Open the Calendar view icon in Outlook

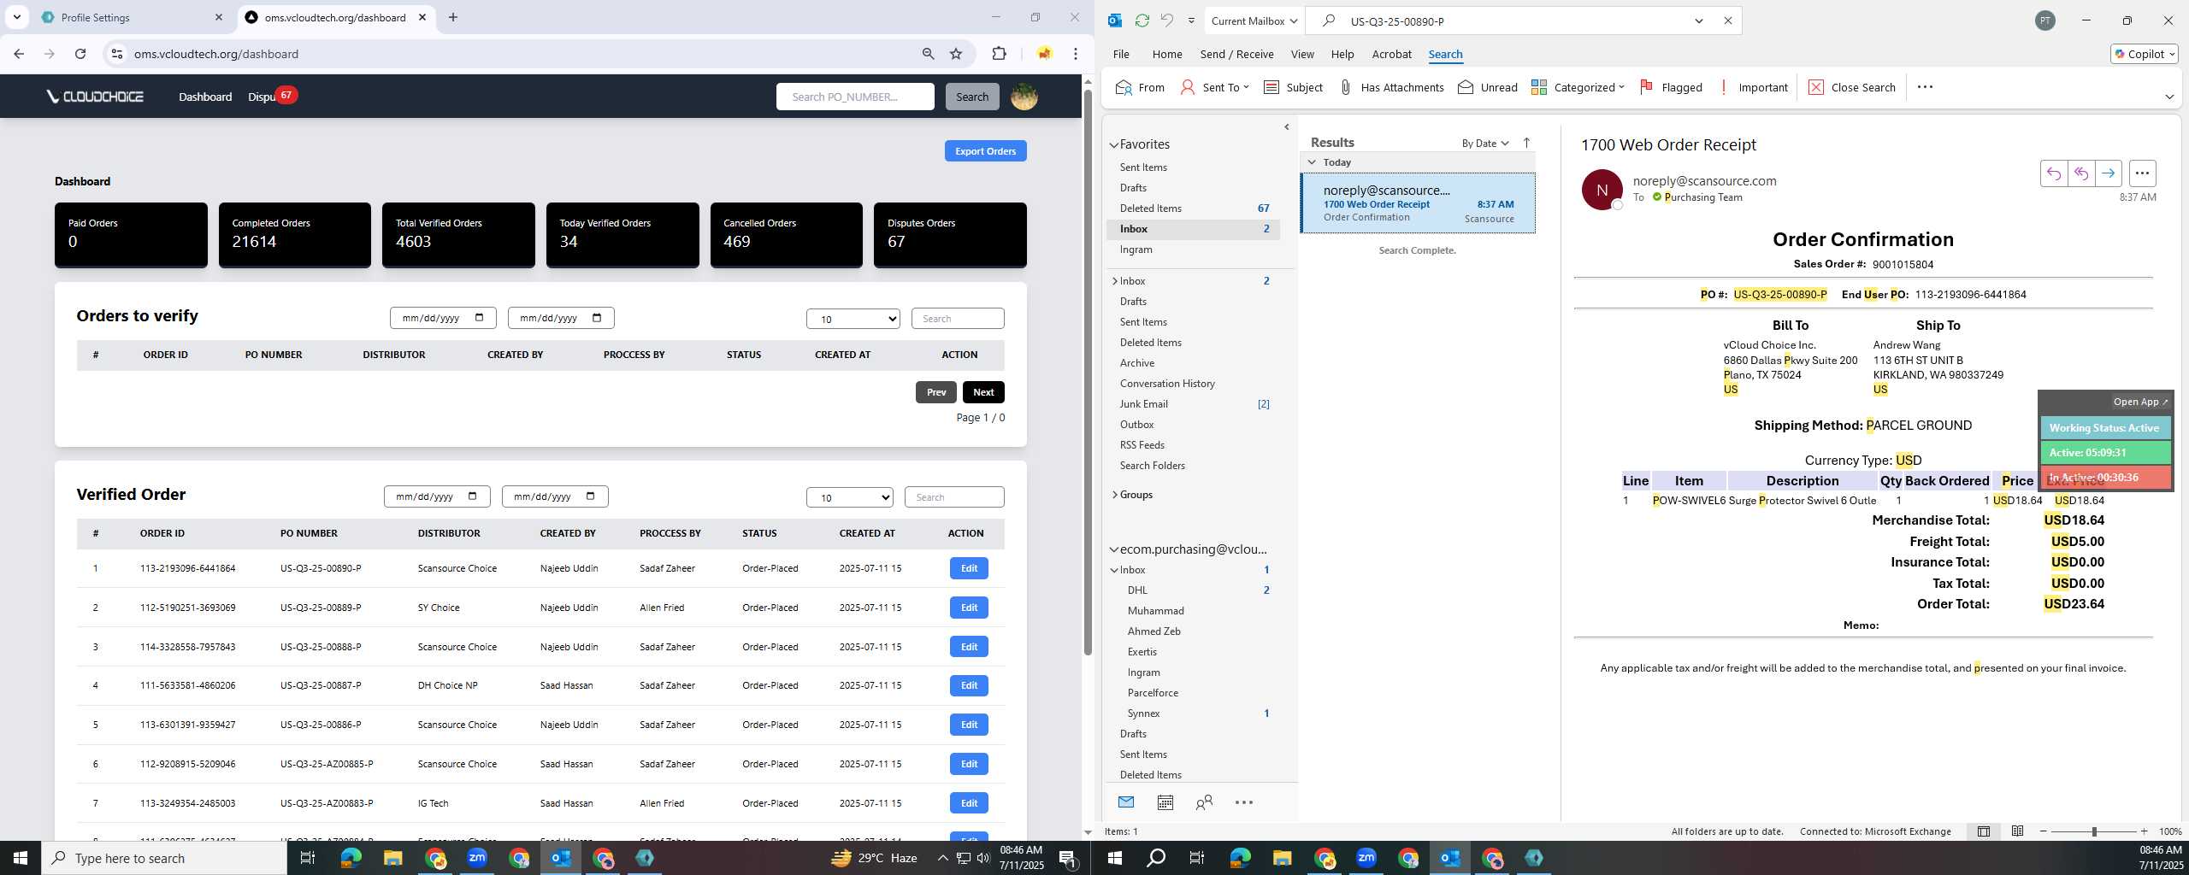coord(1165,802)
